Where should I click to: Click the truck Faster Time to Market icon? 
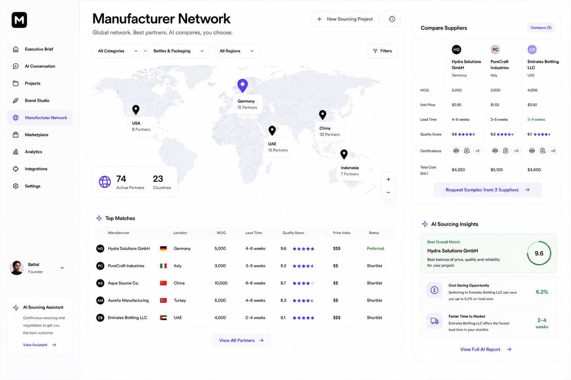point(434,321)
